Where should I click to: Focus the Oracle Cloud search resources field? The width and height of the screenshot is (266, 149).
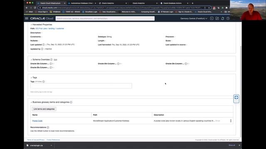click(x=105, y=18)
